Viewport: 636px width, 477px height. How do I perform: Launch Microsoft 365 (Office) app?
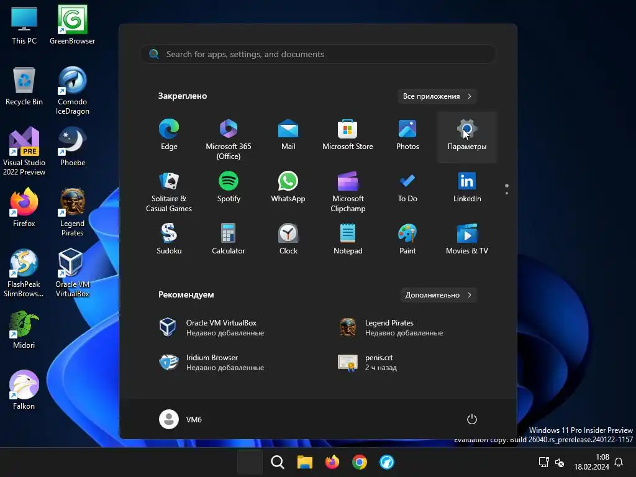[x=229, y=139]
